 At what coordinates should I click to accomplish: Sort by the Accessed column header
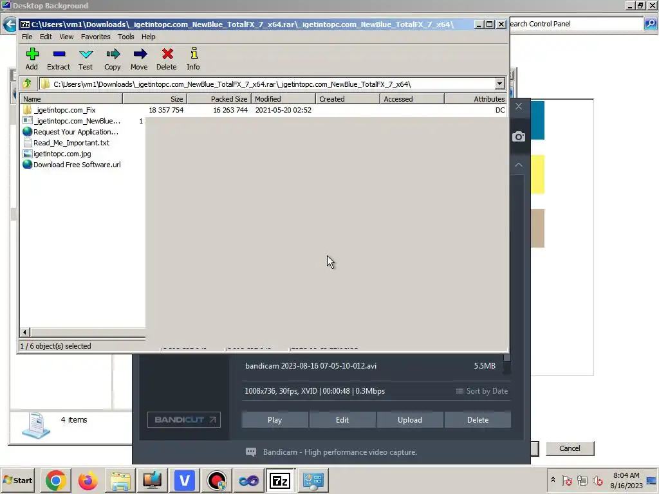click(x=412, y=98)
